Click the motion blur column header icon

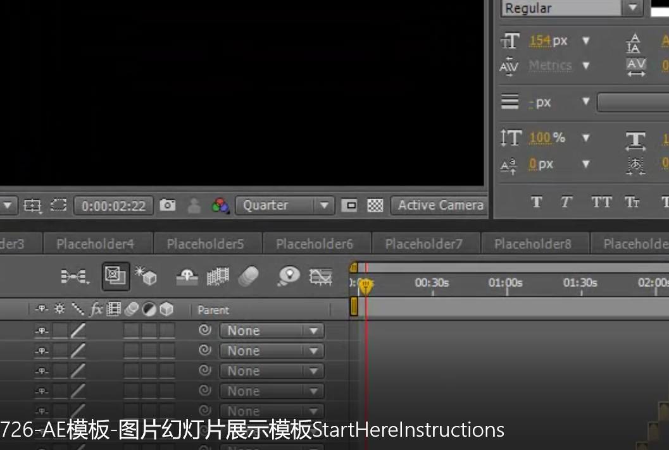(x=132, y=309)
